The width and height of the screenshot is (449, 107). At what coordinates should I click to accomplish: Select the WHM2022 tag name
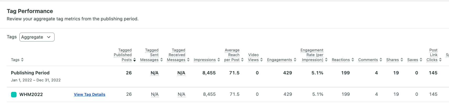click(31, 94)
